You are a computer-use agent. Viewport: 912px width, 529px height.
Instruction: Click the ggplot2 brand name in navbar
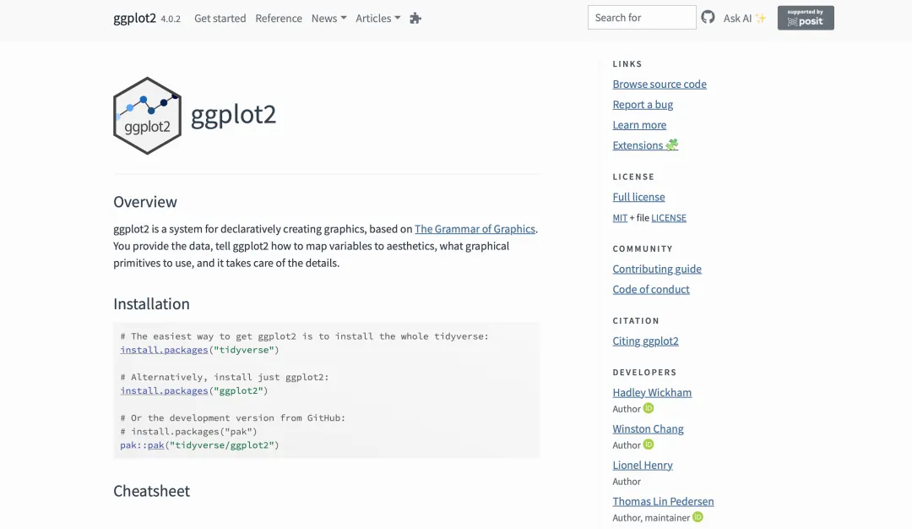tap(134, 18)
